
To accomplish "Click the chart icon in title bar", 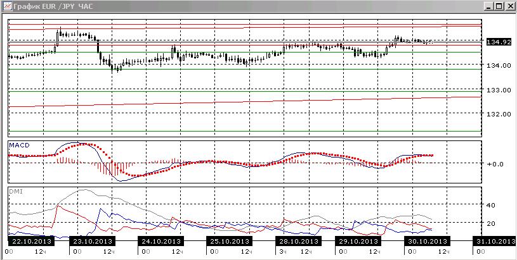I will tap(7, 6).
